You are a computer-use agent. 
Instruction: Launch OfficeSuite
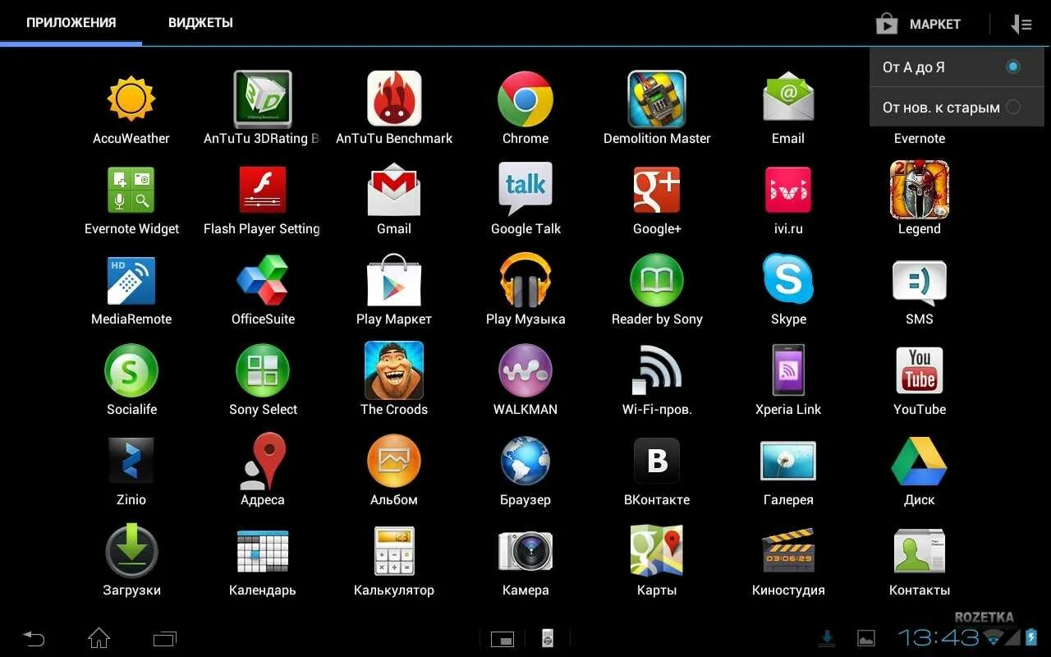pos(263,280)
